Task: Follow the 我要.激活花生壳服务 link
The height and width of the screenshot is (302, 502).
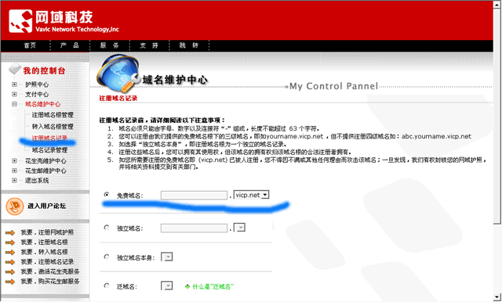Action: click(x=50, y=272)
